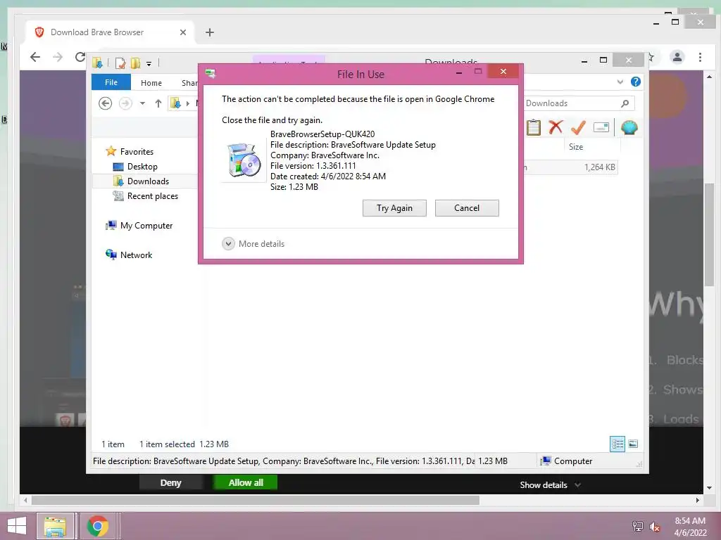
Task: Expand the Explorer ribbon chevron
Action: tap(620, 82)
